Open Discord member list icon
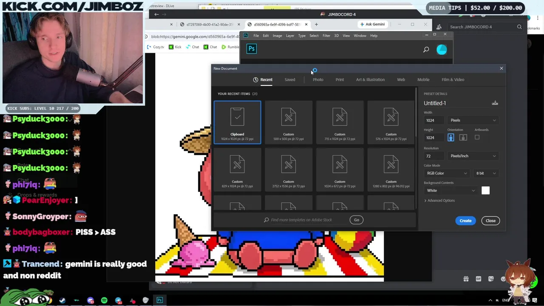Screen dimensions: 544x306 (x=439, y=27)
